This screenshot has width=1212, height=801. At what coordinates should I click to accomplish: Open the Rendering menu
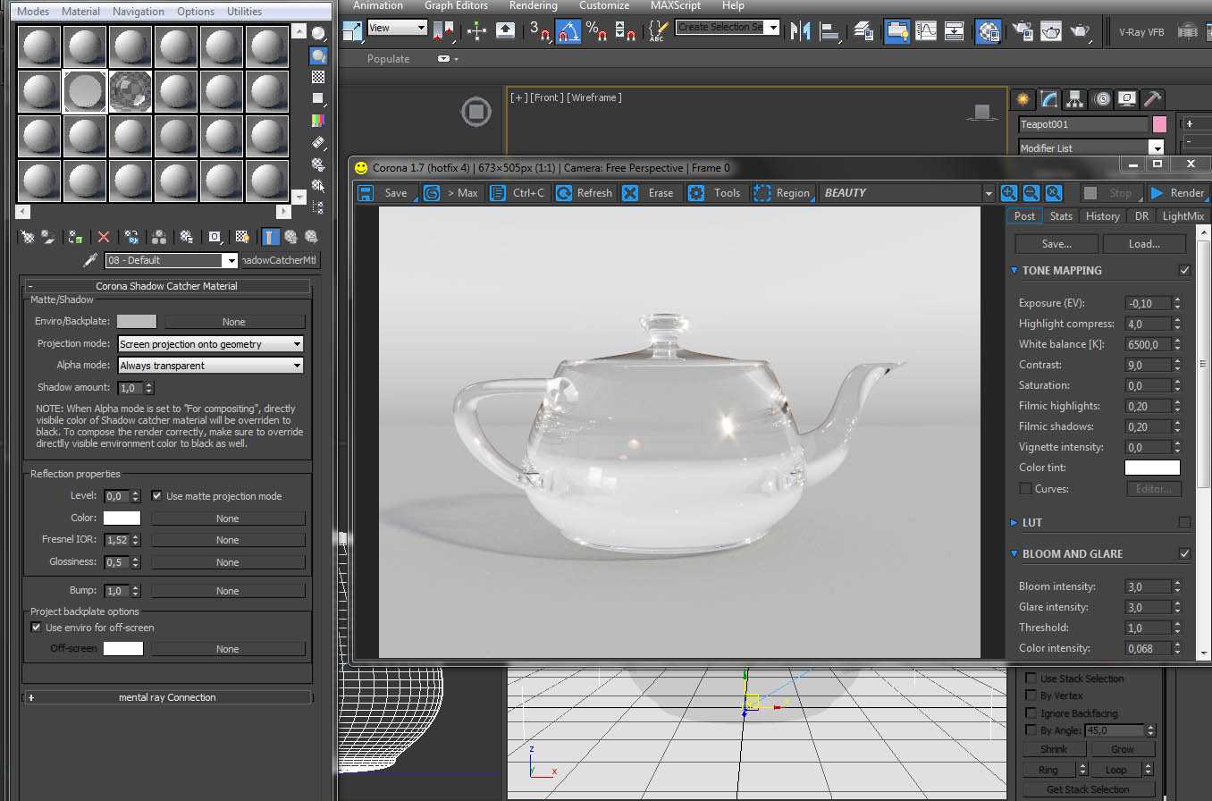pos(533,6)
